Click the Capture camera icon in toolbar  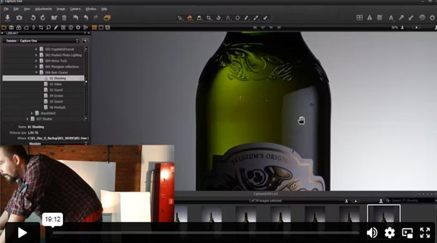pos(19,18)
